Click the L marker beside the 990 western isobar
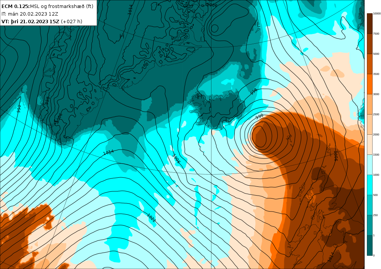381x269 pixels. (23, 91)
